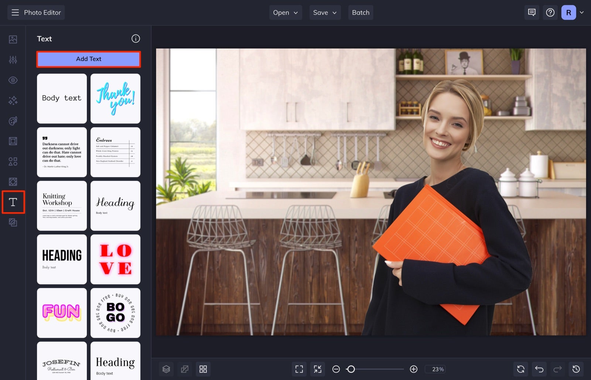The height and width of the screenshot is (380, 591).
Task: Open the account menu via R avatar chevron
Action: (582, 12)
